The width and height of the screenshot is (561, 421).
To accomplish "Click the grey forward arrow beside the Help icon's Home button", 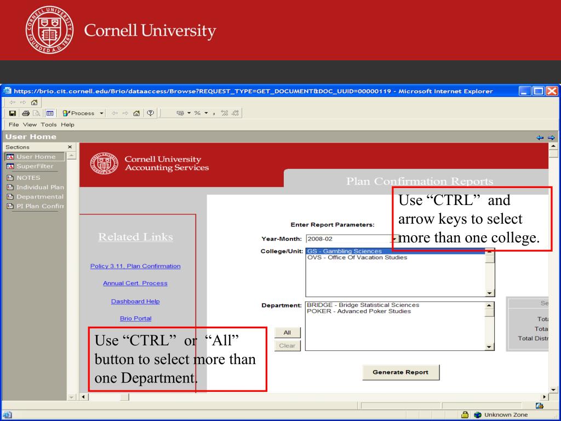I will (x=125, y=113).
